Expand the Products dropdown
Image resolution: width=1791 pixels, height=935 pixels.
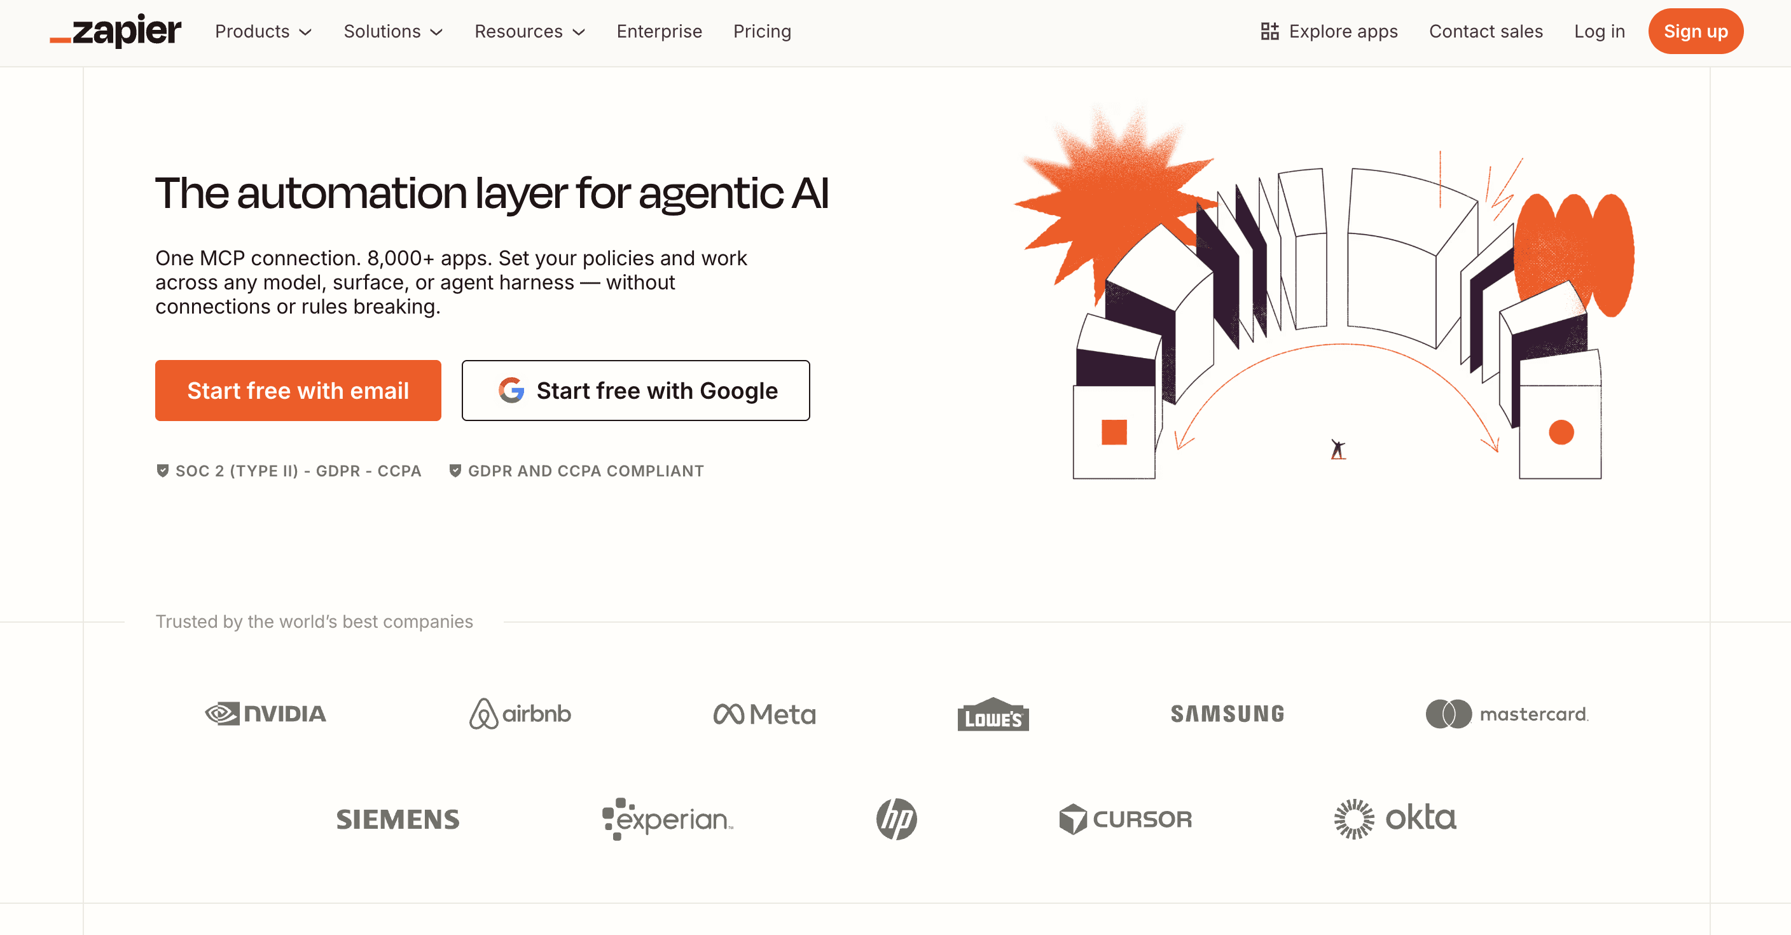[263, 31]
